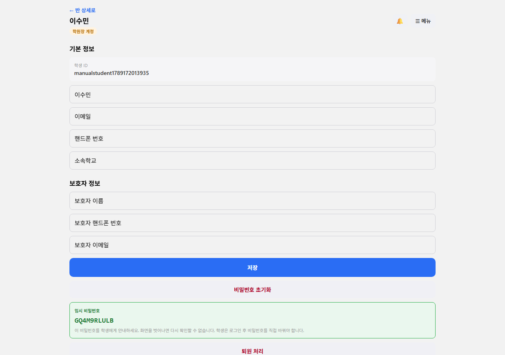Viewport: 505px width, 355px height.
Task: Click the 보호자 이메일 field
Action: pyautogui.click(x=252, y=245)
